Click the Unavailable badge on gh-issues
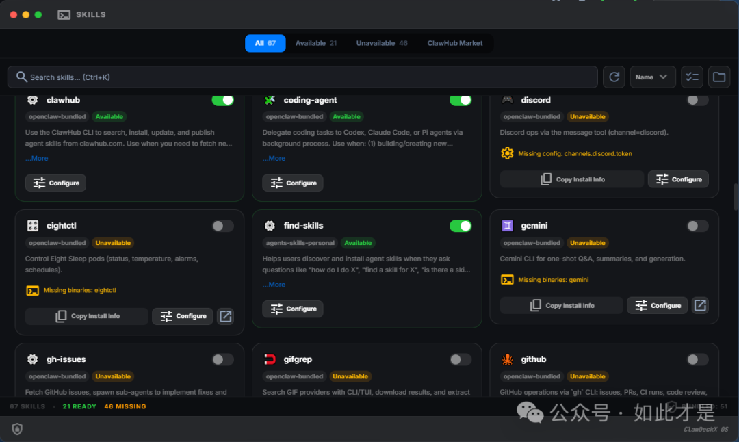This screenshot has width=739, height=442. (113, 376)
